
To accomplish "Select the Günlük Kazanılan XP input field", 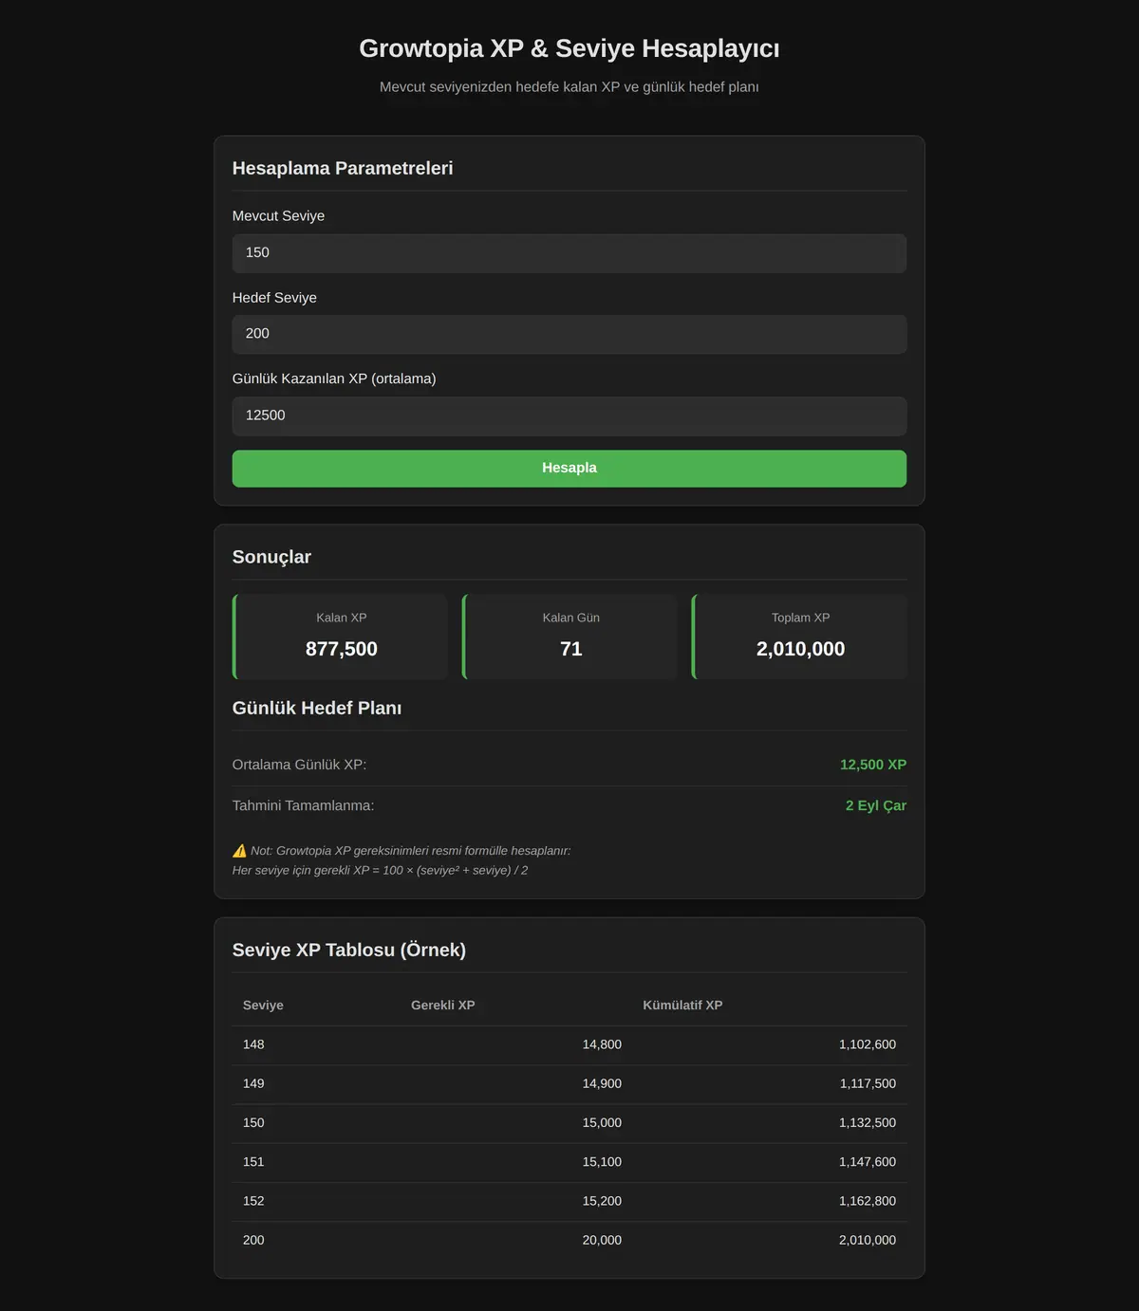I will point(569,415).
